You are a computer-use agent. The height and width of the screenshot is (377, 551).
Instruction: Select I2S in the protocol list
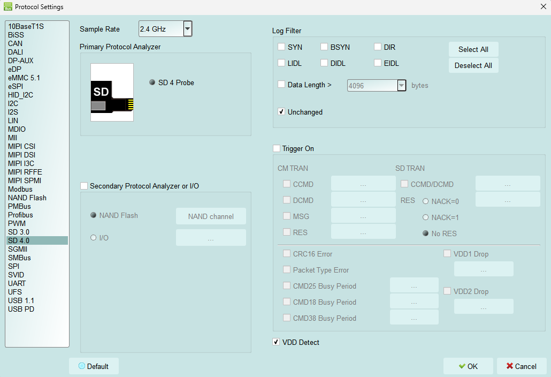pos(37,112)
